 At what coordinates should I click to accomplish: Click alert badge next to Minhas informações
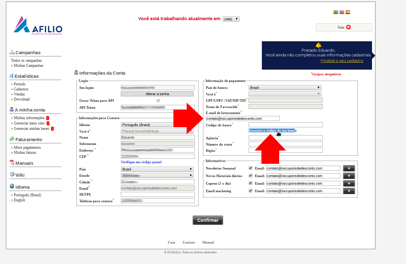[x=48, y=118]
